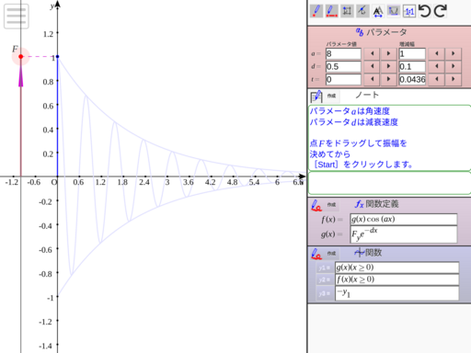Click the f(x) definition input field
This screenshot has width=471, height=353.
click(404, 219)
